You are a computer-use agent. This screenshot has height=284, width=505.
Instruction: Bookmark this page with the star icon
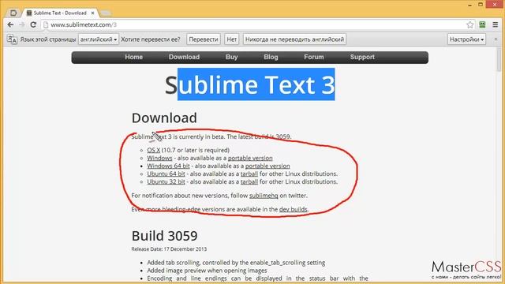pyautogui.click(x=470, y=24)
